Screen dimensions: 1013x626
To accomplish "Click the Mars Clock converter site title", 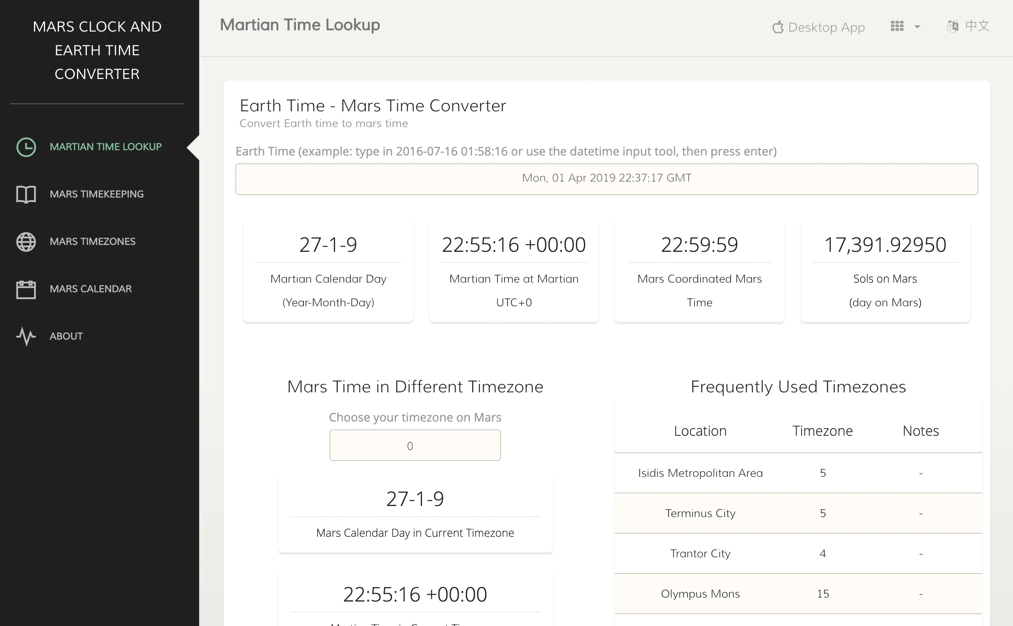I will point(97,50).
